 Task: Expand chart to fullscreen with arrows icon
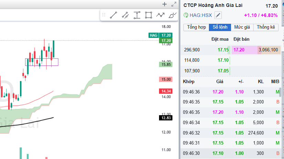[173, 4]
